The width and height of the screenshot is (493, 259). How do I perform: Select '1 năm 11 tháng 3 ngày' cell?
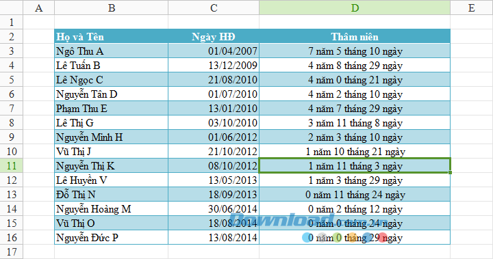click(355, 166)
